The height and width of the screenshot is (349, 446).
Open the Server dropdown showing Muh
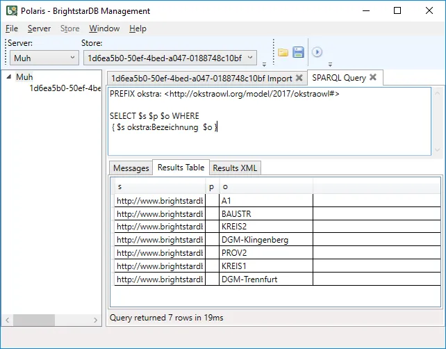[44, 58]
